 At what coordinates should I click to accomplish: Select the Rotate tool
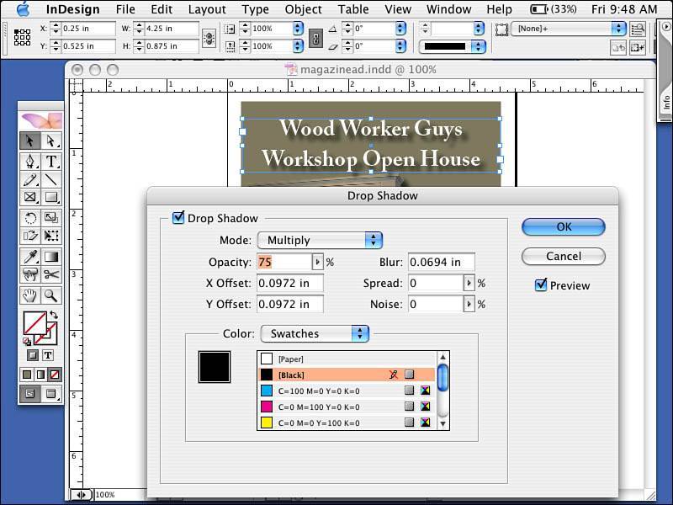point(30,218)
